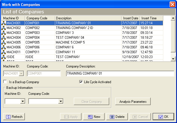Screen dimensions: 177x123
Task: Click the Company Description text field
Action: (120, 73)
